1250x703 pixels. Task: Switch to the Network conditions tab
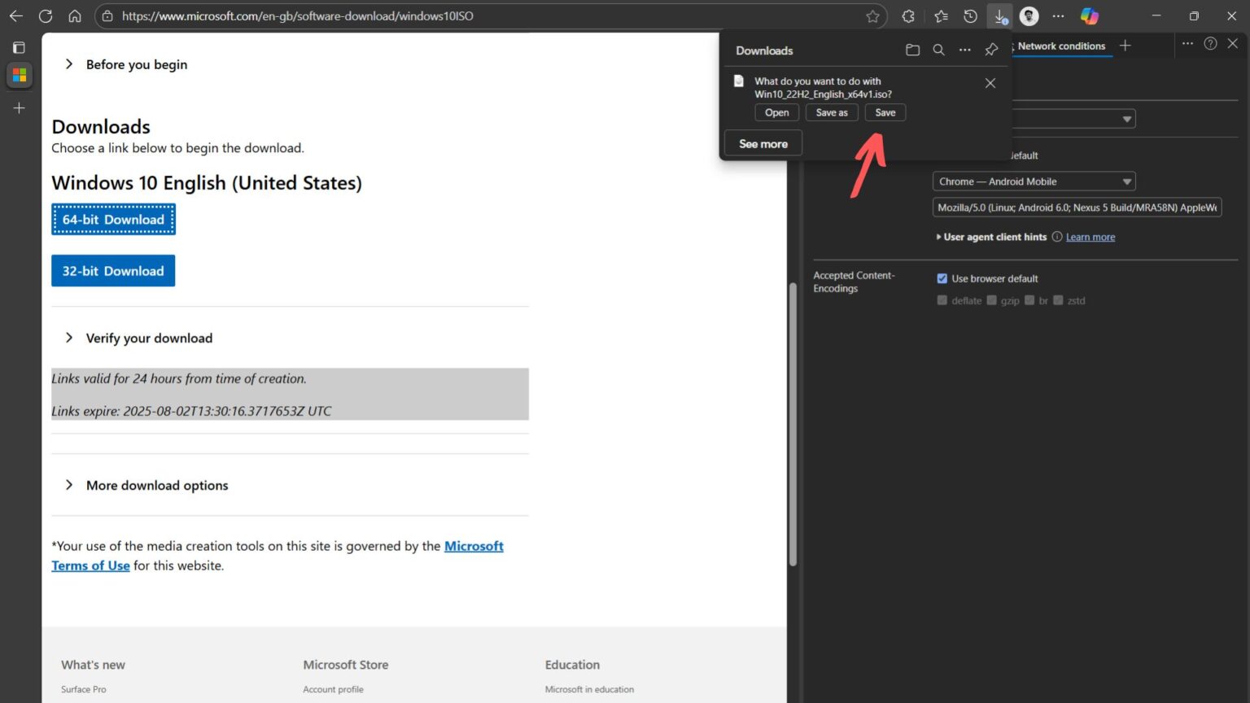click(x=1062, y=46)
